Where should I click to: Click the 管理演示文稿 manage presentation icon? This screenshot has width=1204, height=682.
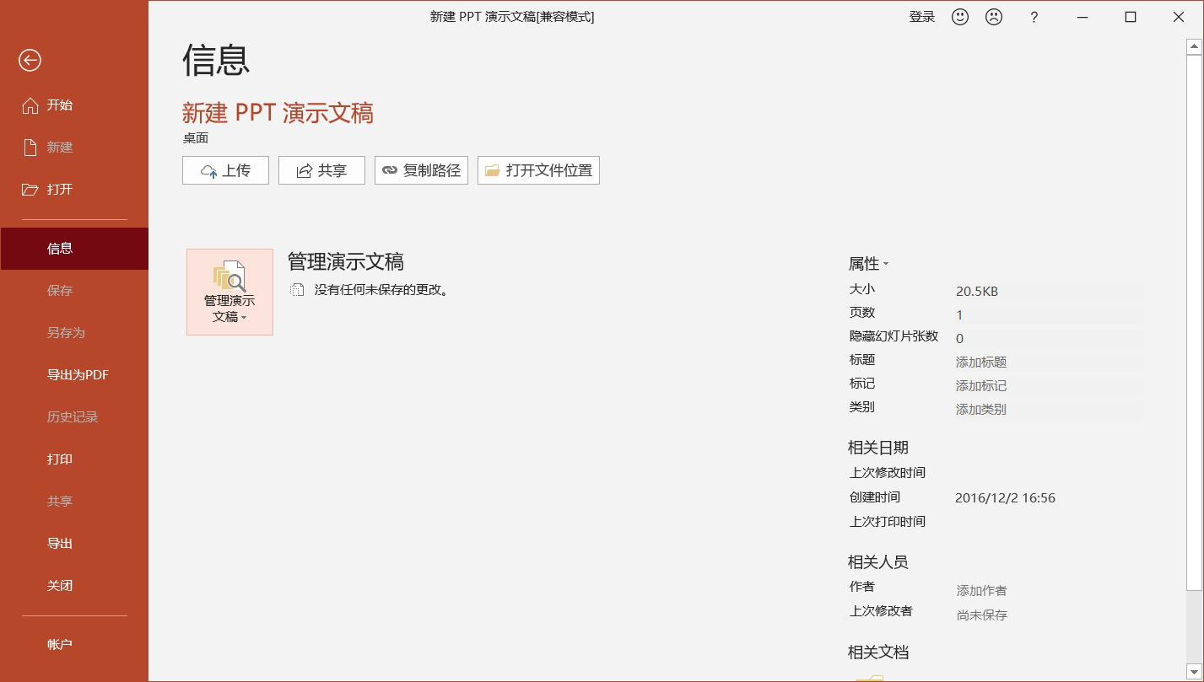point(229,278)
